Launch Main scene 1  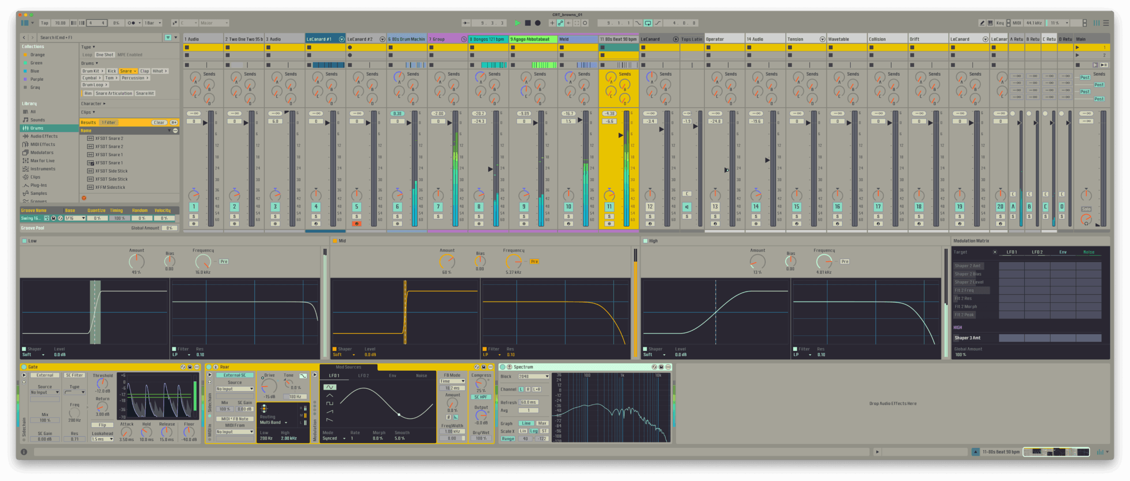[x=1077, y=47]
